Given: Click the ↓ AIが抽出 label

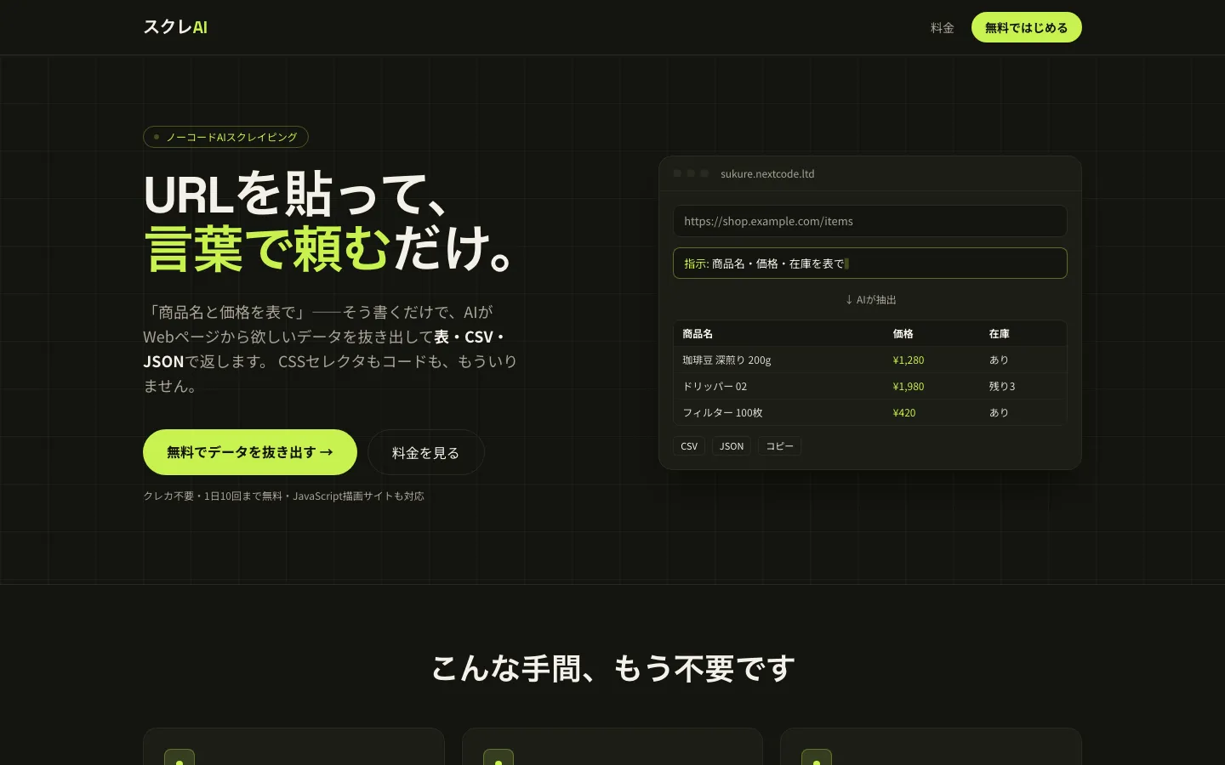Looking at the screenshot, I should click(870, 300).
